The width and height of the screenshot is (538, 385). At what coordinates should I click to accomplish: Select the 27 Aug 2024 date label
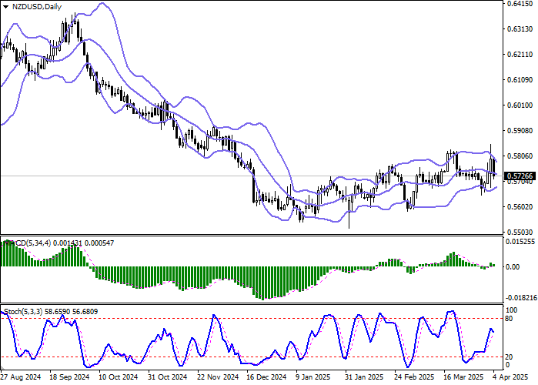20,378
